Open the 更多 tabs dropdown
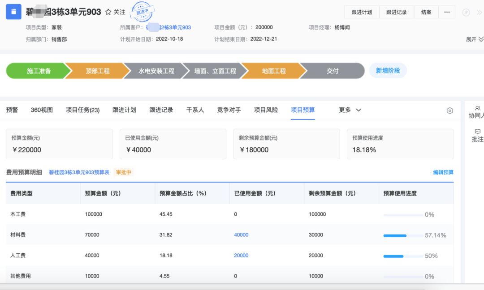484x290 pixels. click(350, 110)
